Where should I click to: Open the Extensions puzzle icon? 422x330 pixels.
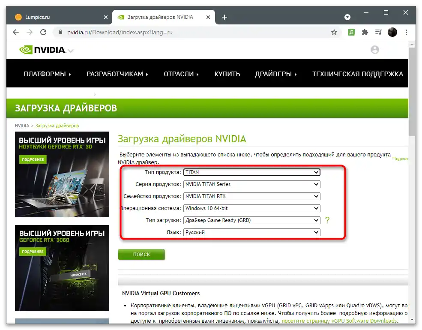365,32
